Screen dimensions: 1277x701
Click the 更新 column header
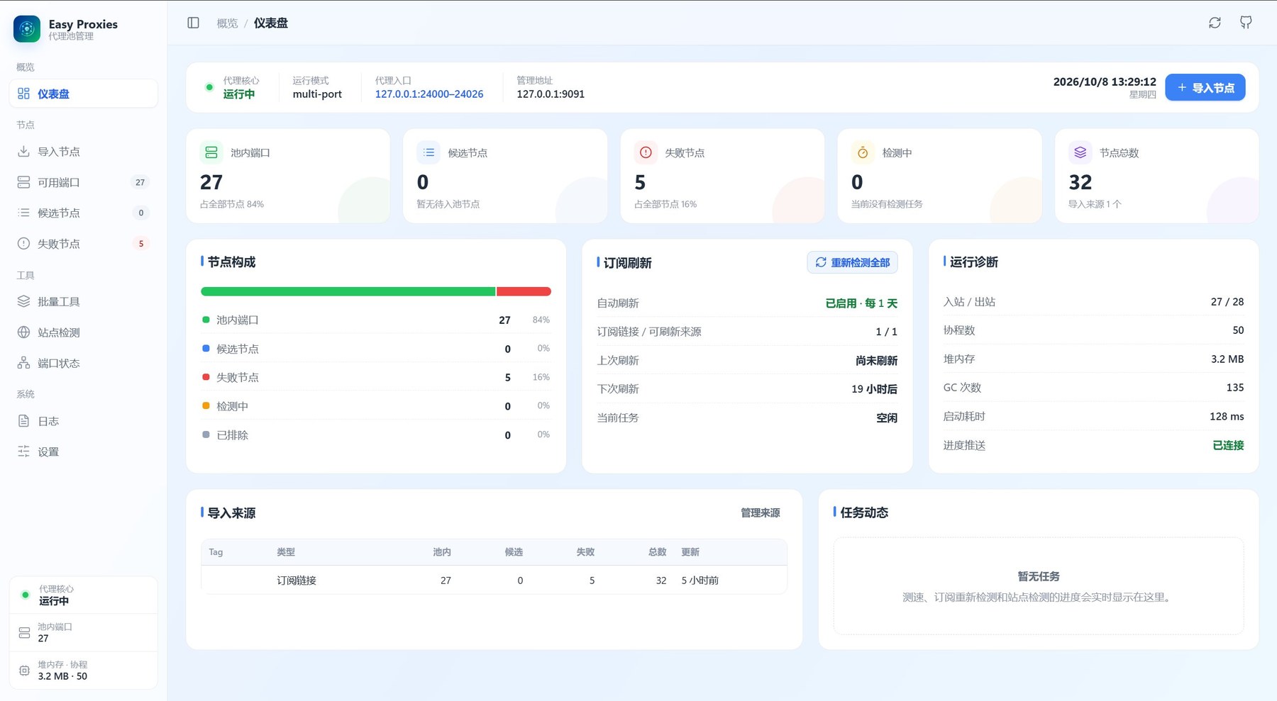[x=690, y=552]
